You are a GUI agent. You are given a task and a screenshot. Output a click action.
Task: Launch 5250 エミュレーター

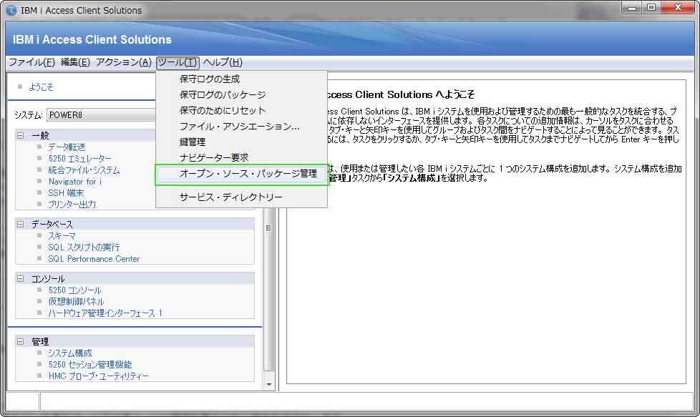[x=80, y=159]
